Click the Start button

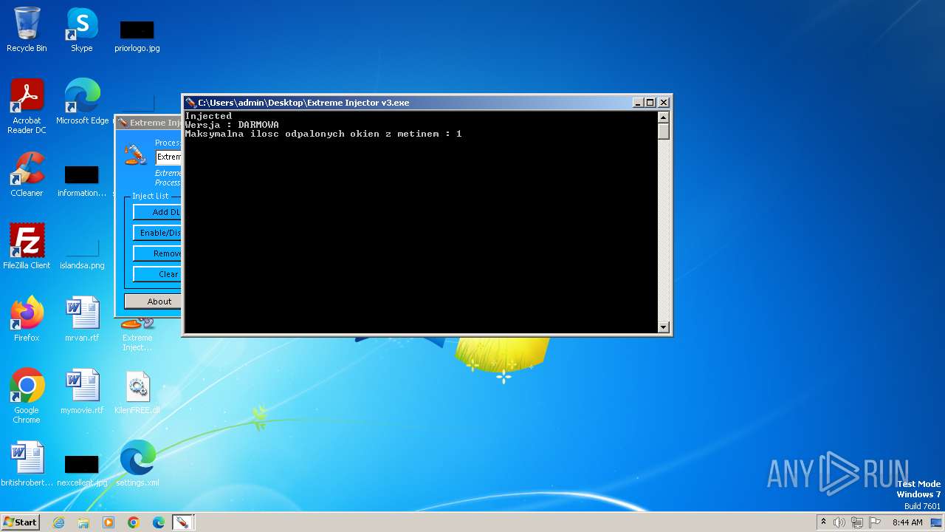pyautogui.click(x=21, y=522)
